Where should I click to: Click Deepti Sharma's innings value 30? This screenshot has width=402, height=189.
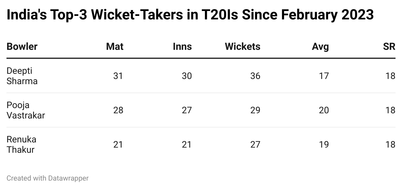(x=187, y=76)
